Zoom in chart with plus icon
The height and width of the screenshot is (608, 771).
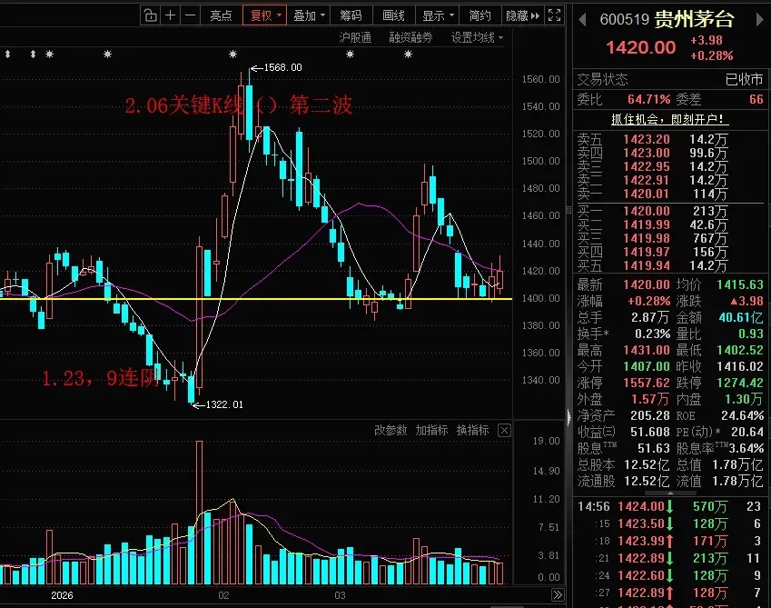[x=170, y=15]
